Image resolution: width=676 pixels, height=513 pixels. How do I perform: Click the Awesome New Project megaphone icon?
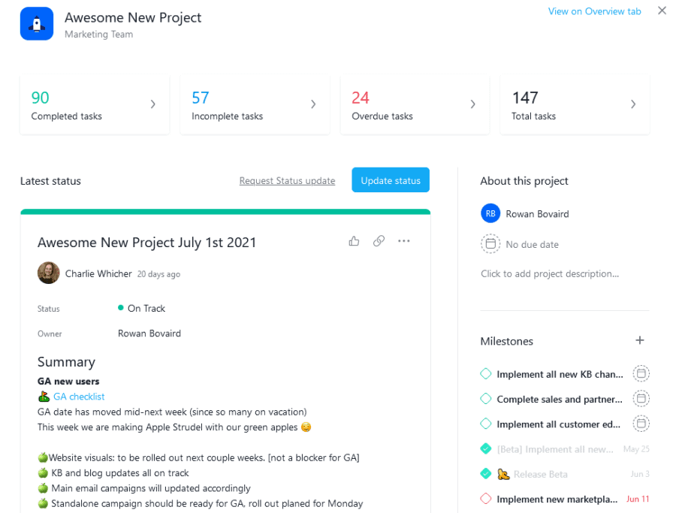(36, 23)
